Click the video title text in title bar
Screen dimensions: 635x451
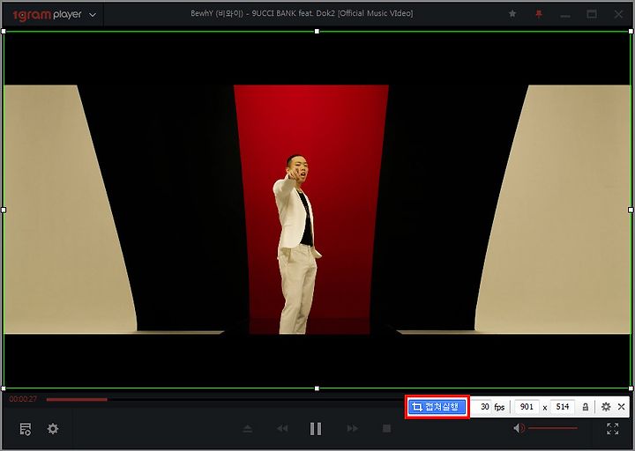point(302,13)
